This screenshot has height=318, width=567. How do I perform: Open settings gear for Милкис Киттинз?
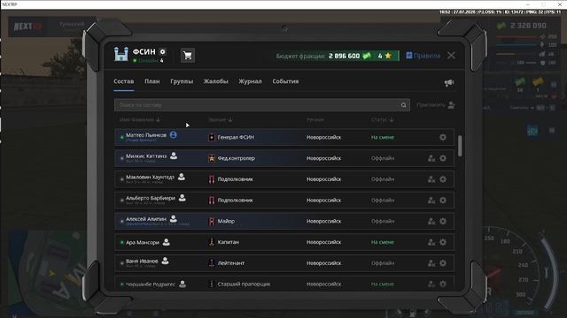(443, 158)
